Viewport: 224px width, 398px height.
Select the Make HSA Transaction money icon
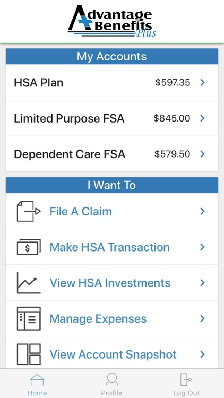[x=29, y=247]
